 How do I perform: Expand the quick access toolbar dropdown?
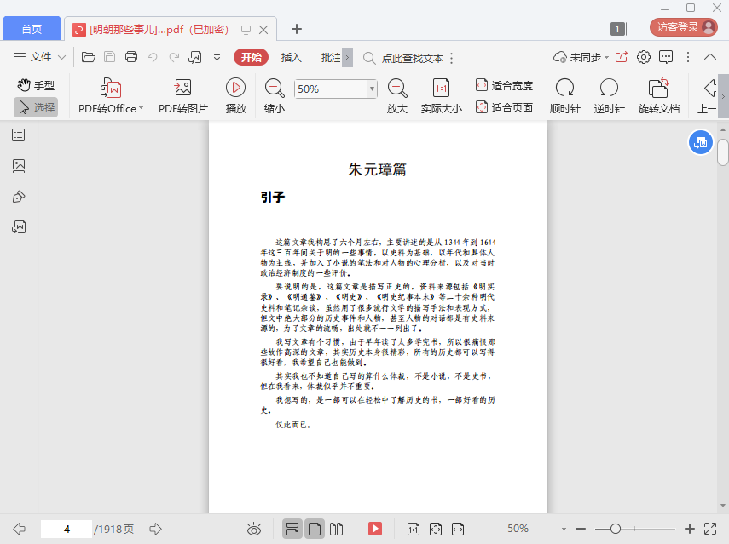click(x=217, y=58)
